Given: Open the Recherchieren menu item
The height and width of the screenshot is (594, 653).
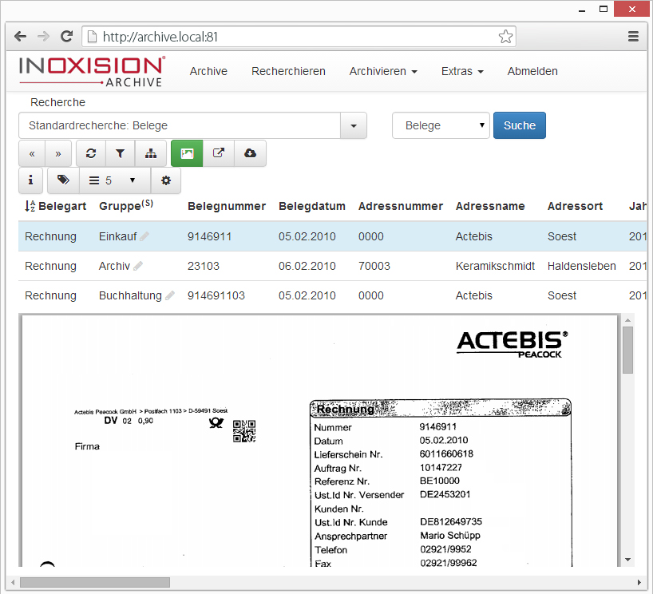Looking at the screenshot, I should click(288, 71).
